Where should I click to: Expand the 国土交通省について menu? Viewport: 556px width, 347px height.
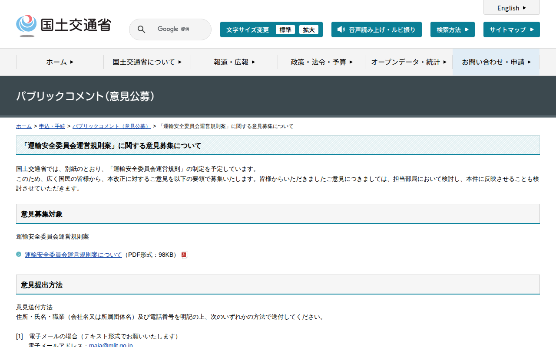point(147,62)
